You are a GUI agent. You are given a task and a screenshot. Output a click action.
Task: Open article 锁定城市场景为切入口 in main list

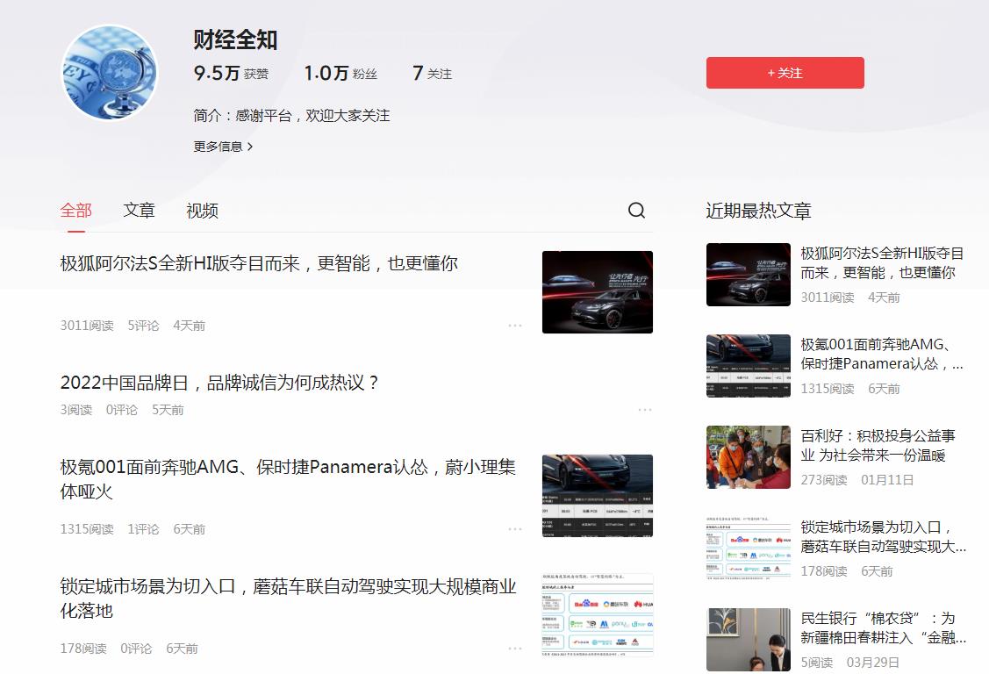coord(288,598)
